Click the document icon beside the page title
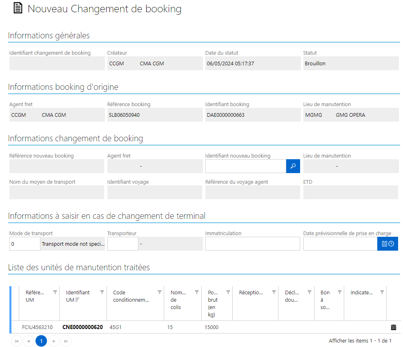Viewport: 403px width, 347px height. pos(18,8)
